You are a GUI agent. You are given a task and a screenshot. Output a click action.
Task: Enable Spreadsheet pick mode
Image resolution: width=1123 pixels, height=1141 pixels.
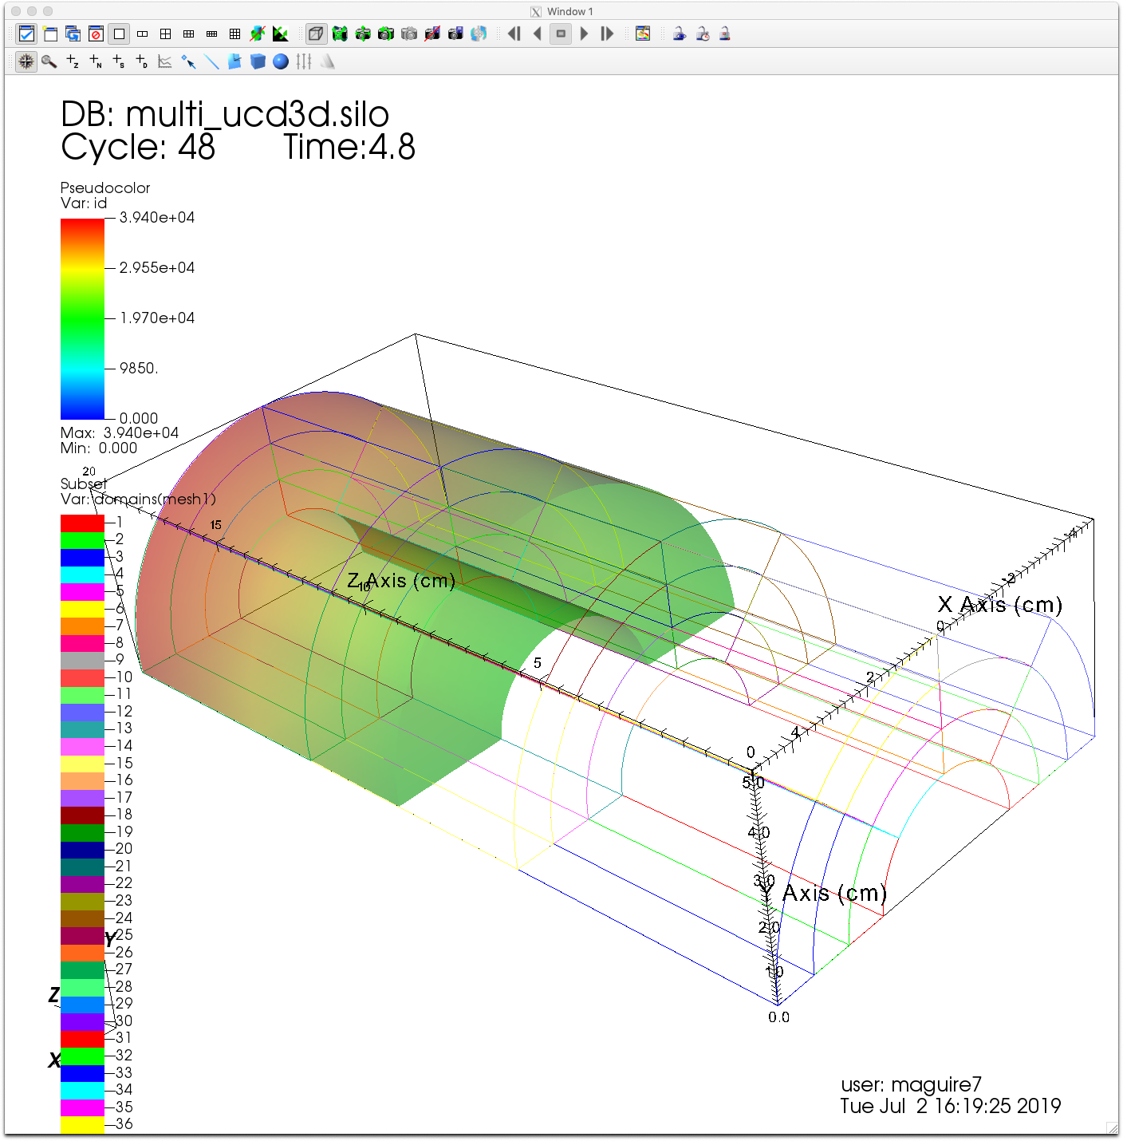tap(117, 61)
